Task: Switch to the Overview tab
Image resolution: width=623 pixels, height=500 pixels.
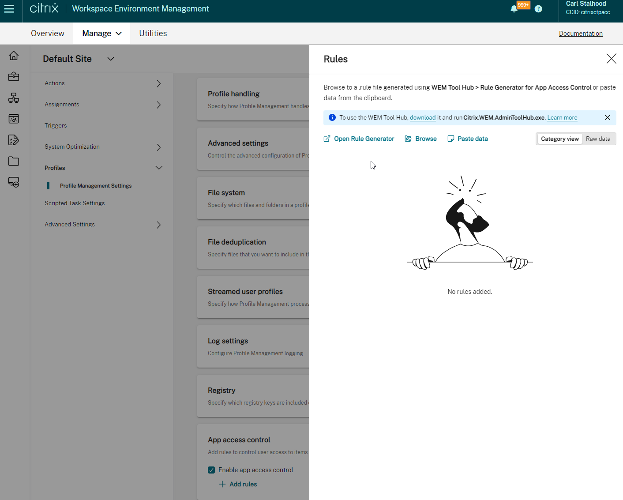Action: 48,34
